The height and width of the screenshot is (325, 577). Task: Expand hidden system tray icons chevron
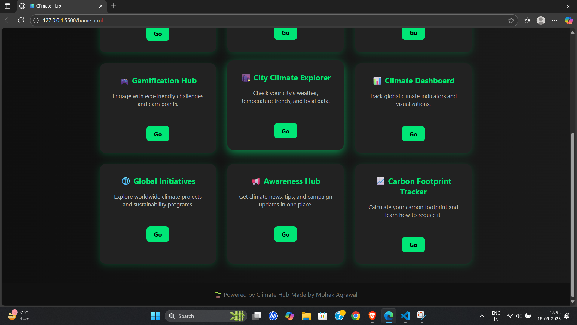tap(482, 316)
